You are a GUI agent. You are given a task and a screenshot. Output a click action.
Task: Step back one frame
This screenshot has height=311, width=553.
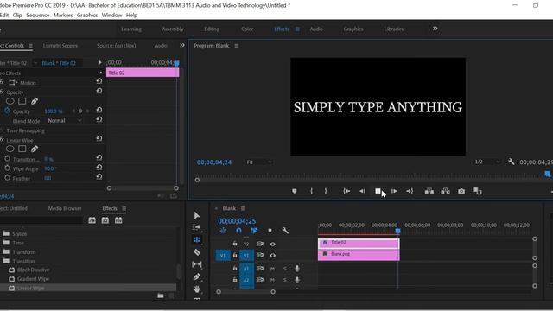[362, 191]
